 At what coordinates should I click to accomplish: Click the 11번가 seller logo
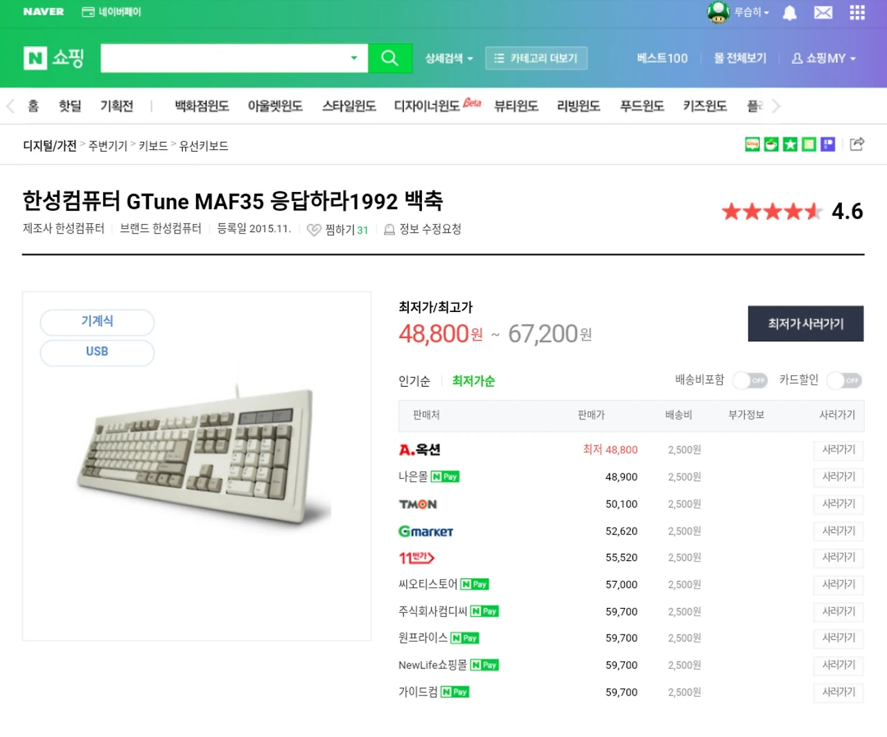click(416, 557)
